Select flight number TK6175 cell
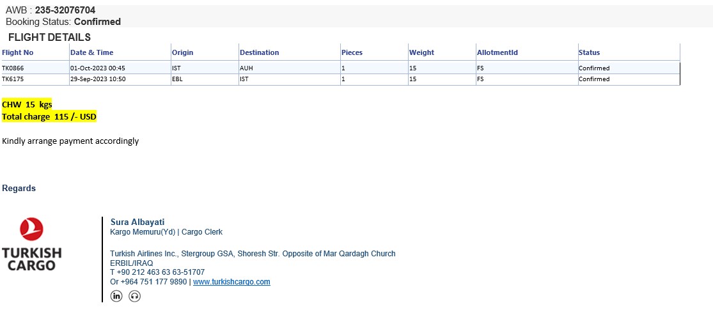 pos(13,79)
